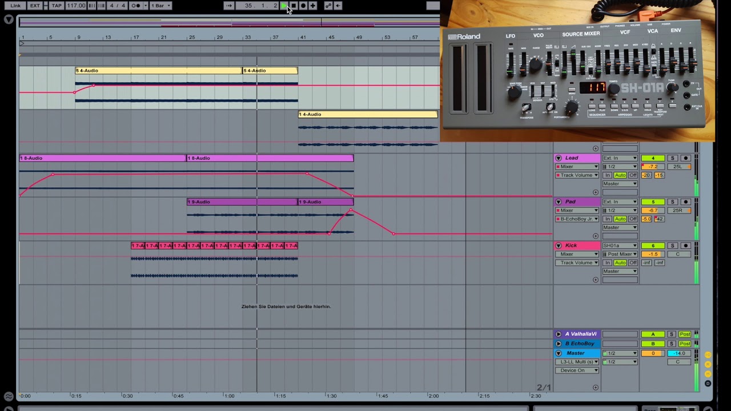Click the Link button
The image size is (731, 411).
pos(15,6)
